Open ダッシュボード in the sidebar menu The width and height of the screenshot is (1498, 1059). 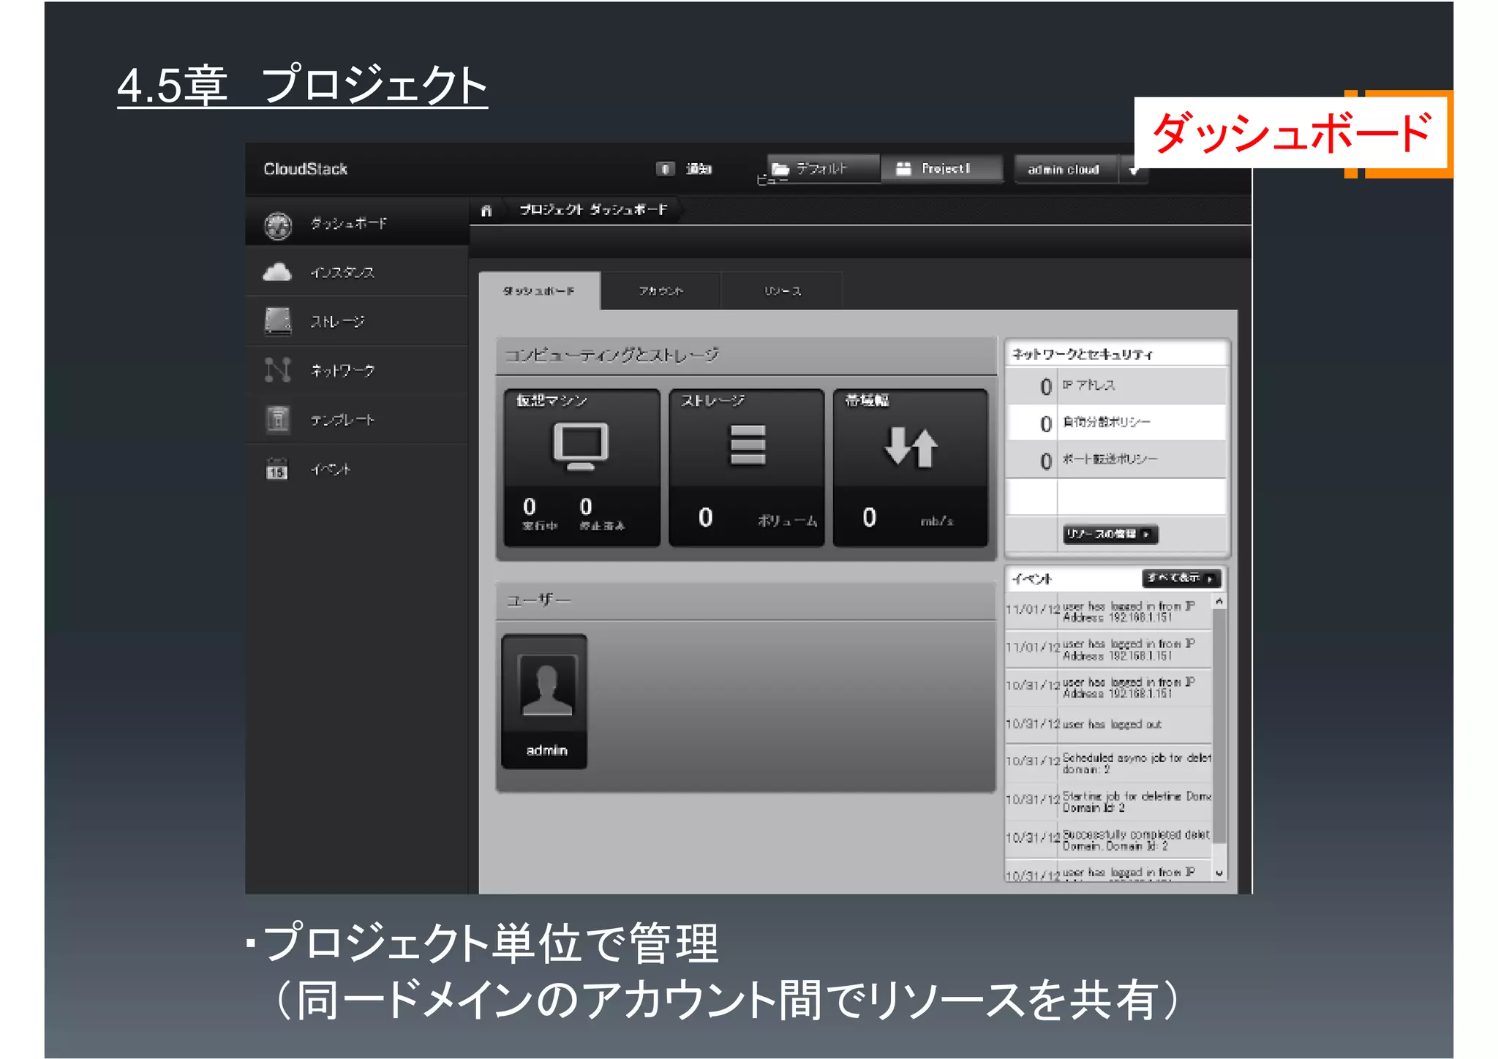coord(357,223)
